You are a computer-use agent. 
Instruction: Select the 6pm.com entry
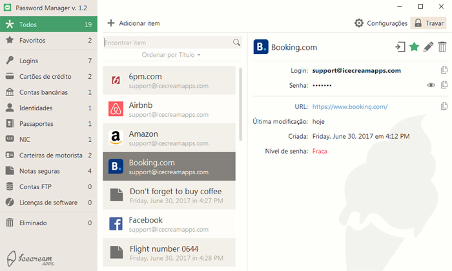point(169,81)
